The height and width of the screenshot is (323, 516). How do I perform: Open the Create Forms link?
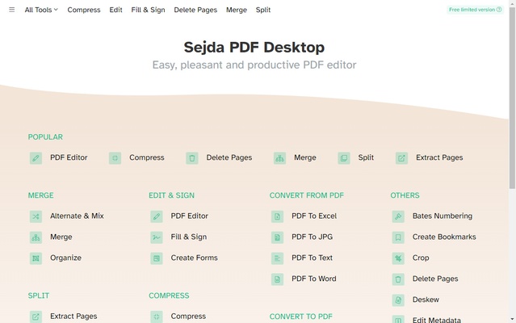pyautogui.click(x=194, y=258)
